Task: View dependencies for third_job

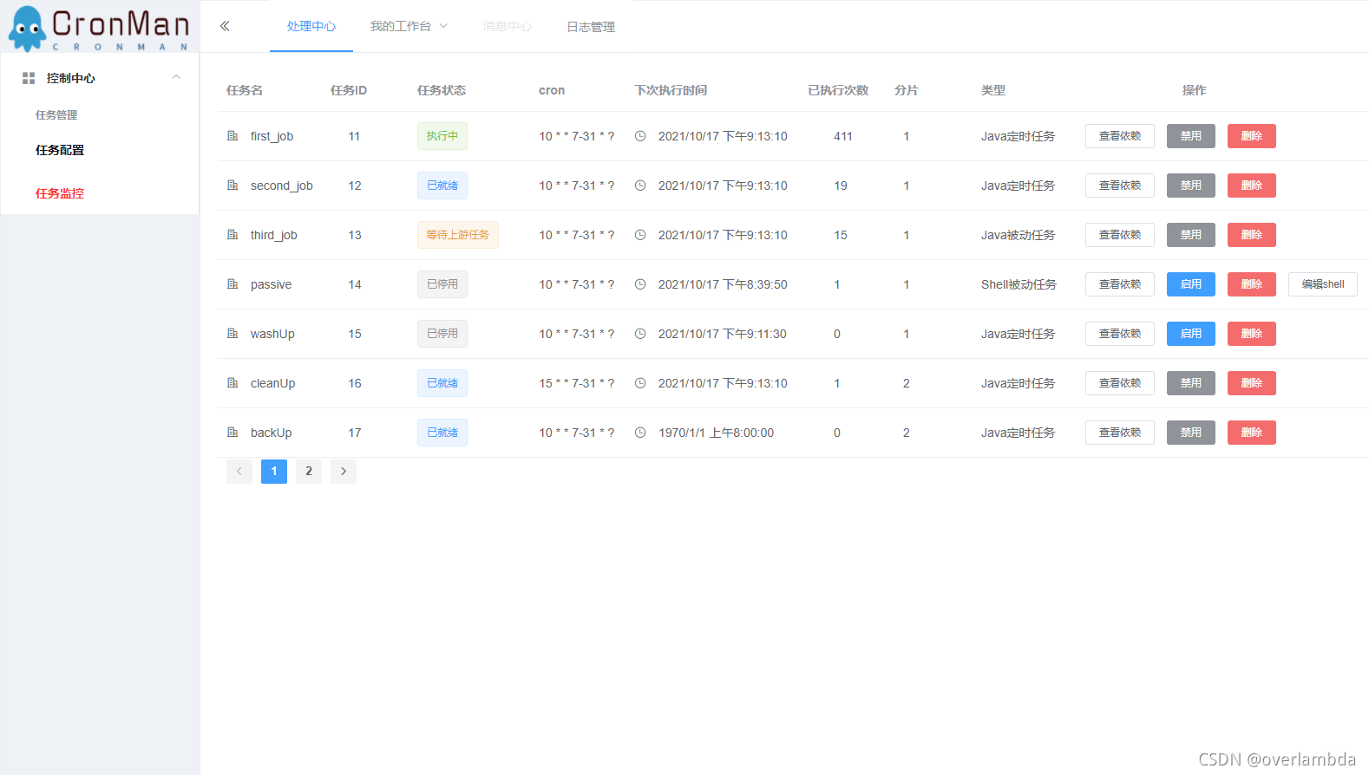Action: pyautogui.click(x=1120, y=235)
